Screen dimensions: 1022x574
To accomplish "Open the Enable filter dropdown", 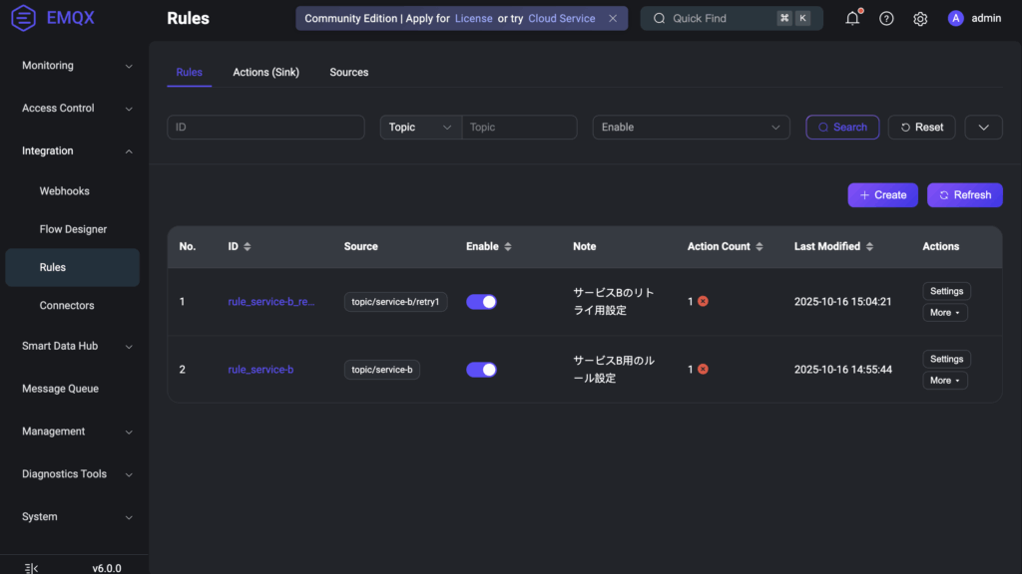I will (x=691, y=128).
